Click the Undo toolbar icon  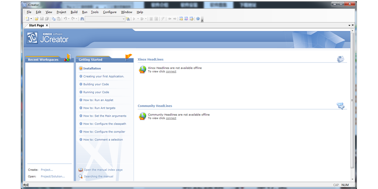click(65, 19)
